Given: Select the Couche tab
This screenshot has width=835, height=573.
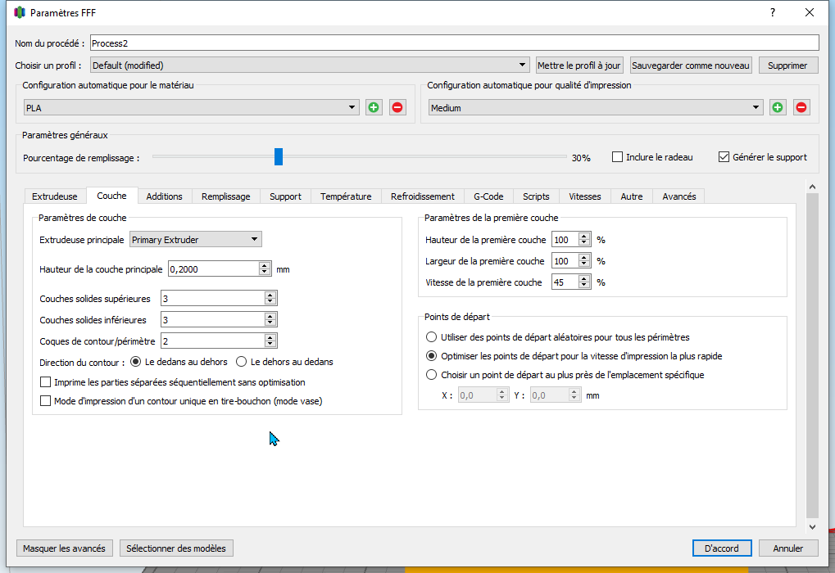Looking at the screenshot, I should [x=111, y=196].
